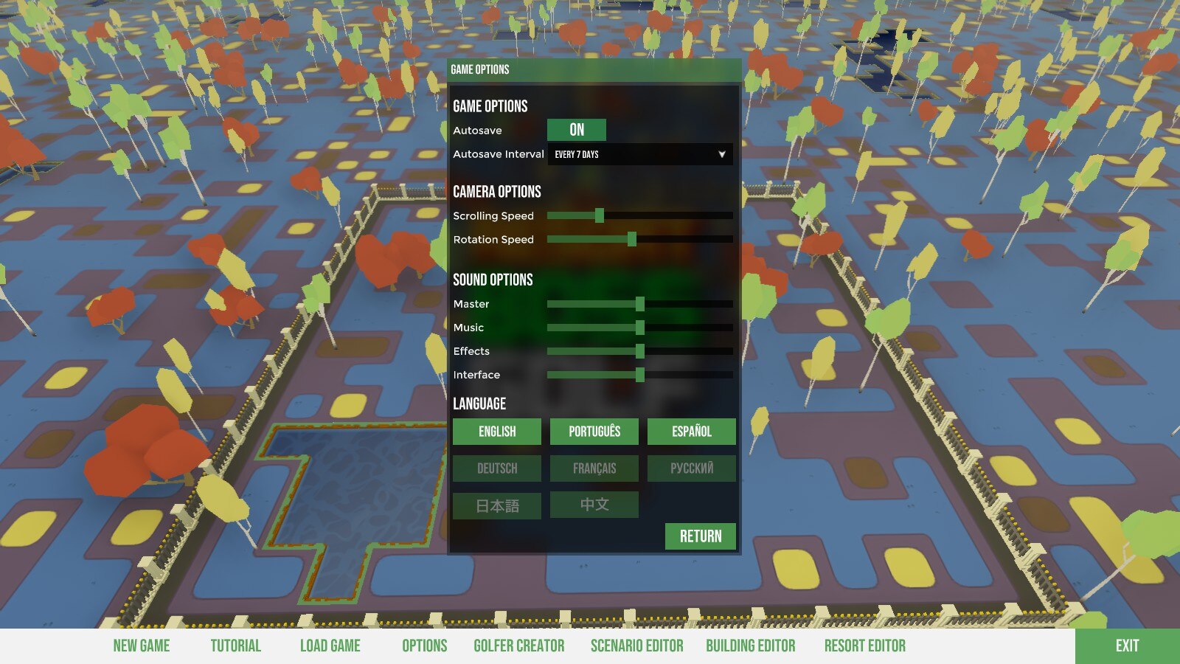Open the Scenario Editor
1180x664 pixels.
pyautogui.click(x=636, y=646)
